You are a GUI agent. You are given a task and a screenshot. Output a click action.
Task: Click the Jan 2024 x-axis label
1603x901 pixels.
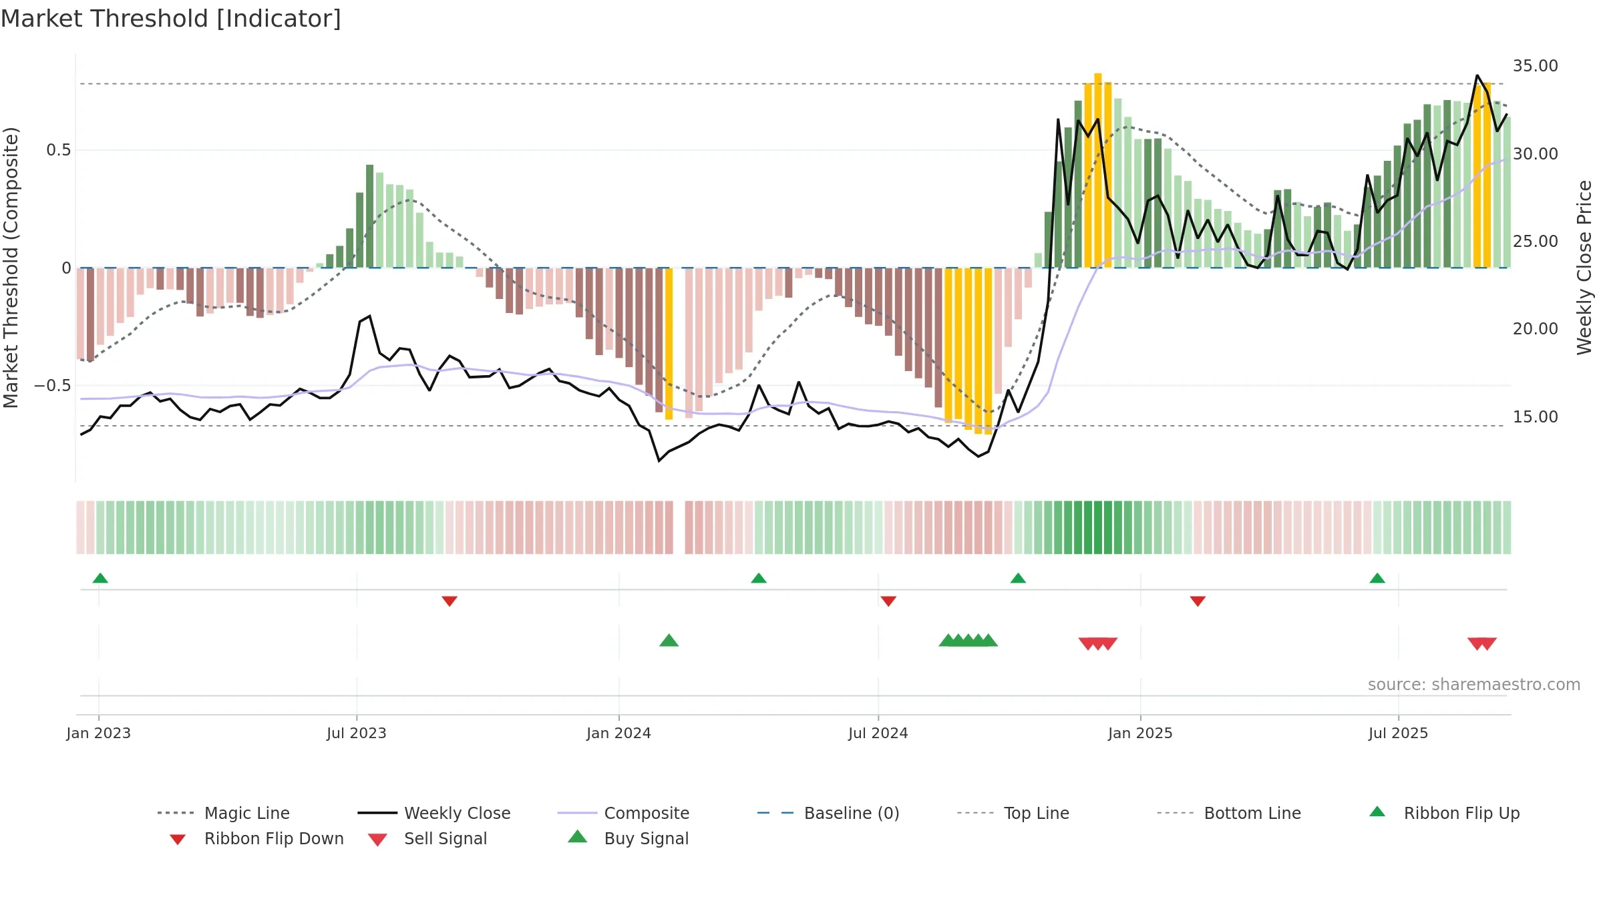pyautogui.click(x=619, y=733)
